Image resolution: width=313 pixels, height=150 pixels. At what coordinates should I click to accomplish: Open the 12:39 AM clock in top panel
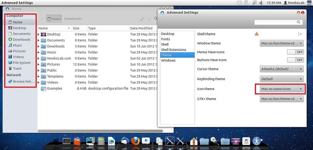coord(274,2)
